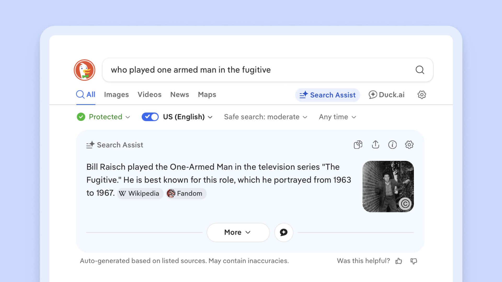The height and width of the screenshot is (282, 502).
Task: Open Duck.ai chat
Action: (x=386, y=95)
